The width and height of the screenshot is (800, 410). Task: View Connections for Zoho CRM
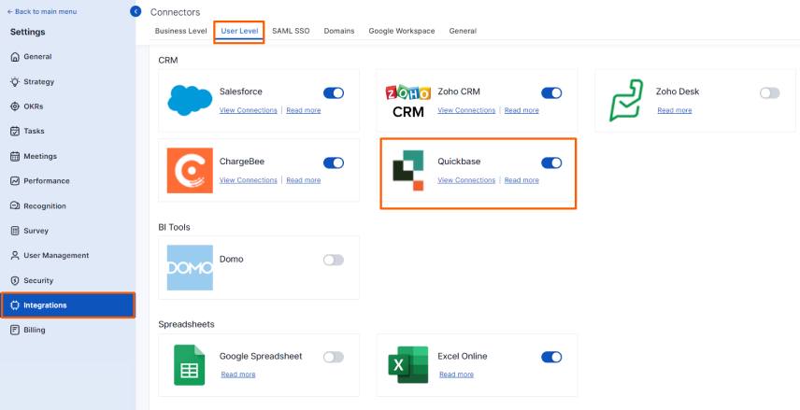click(466, 110)
